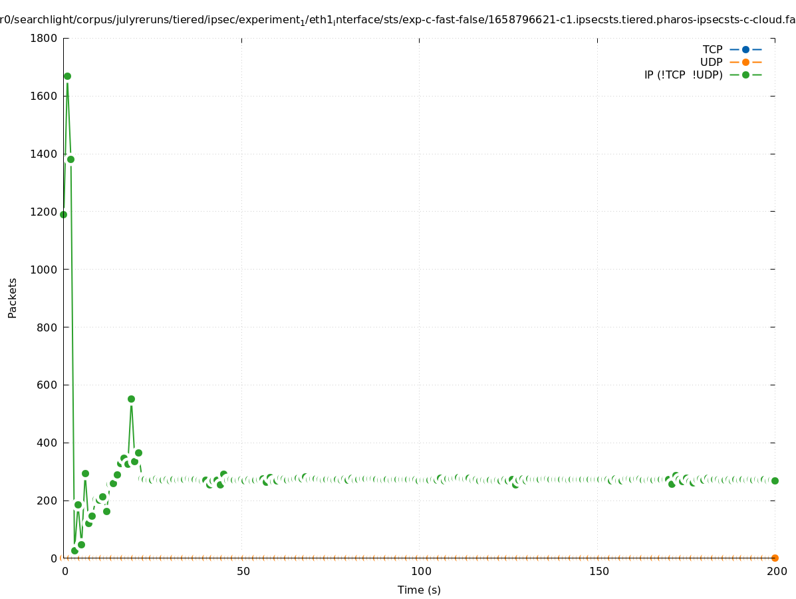Select the UDP legend label
The height and width of the screenshot is (599, 796).
[711, 62]
